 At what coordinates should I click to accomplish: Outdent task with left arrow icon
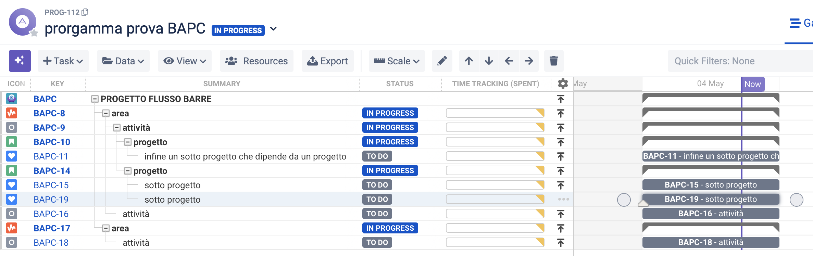[x=509, y=61]
